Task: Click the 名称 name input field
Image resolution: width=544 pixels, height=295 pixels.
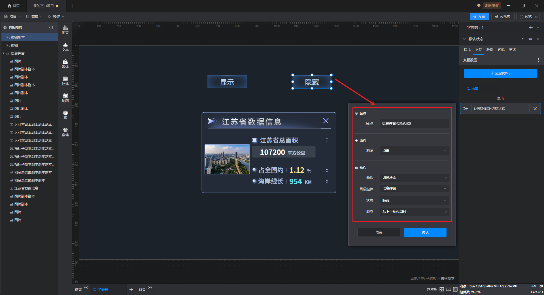Action: [414, 123]
